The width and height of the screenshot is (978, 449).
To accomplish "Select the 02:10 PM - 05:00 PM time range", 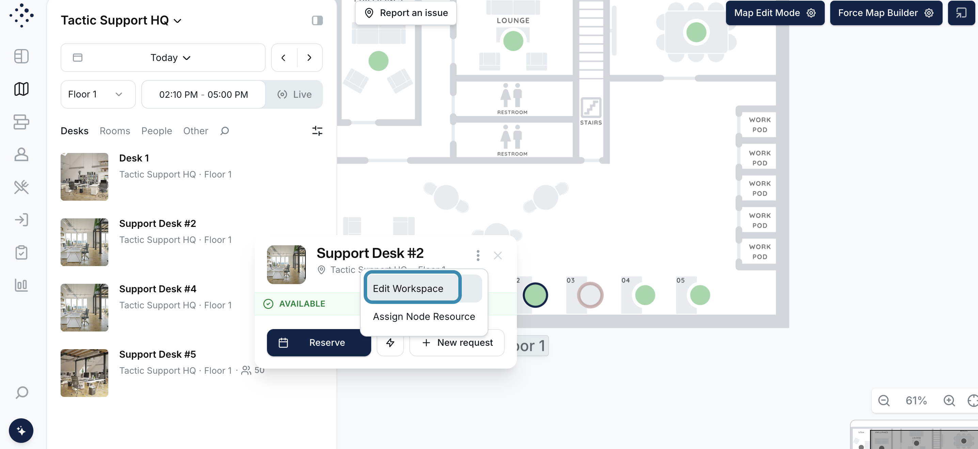I will (x=204, y=94).
